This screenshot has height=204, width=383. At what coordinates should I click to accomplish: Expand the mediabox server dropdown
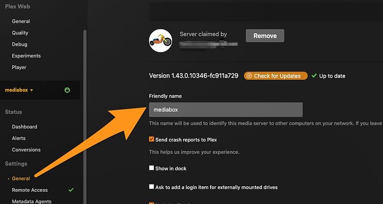click(19, 90)
